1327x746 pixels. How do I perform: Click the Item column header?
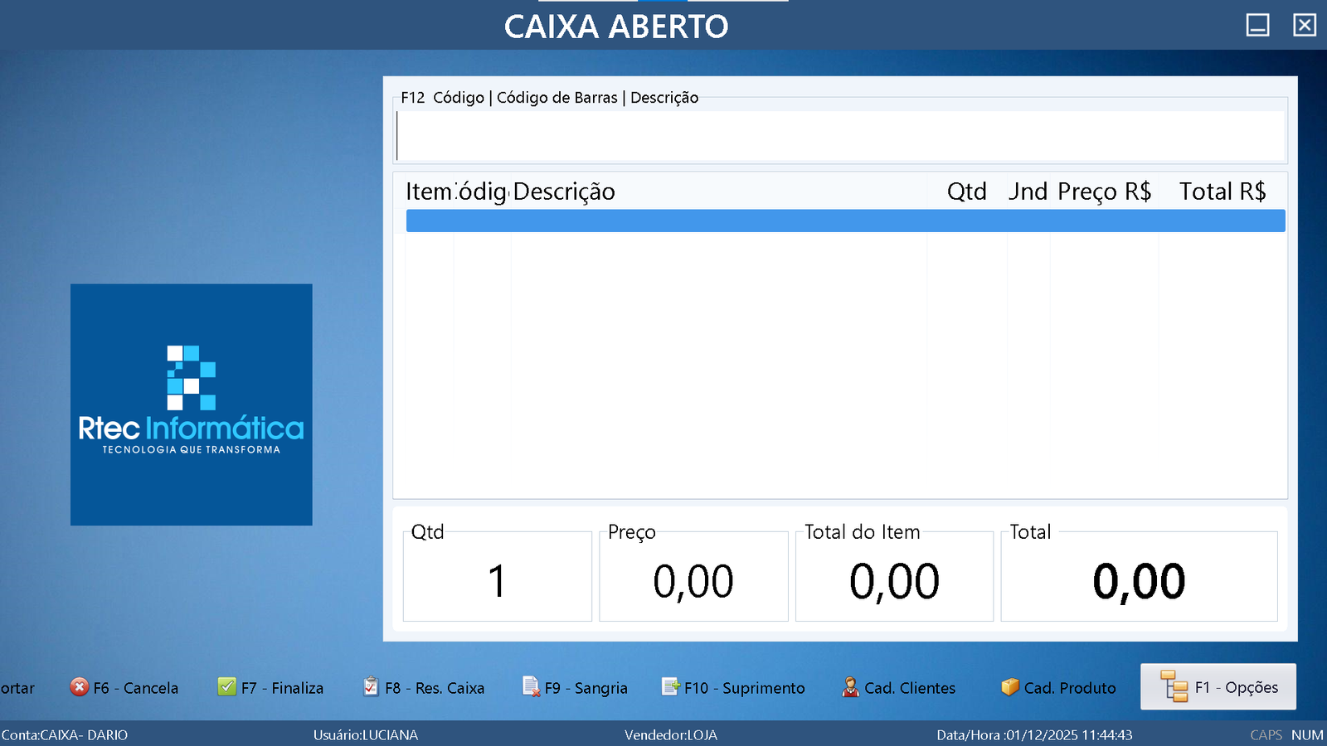click(x=428, y=191)
